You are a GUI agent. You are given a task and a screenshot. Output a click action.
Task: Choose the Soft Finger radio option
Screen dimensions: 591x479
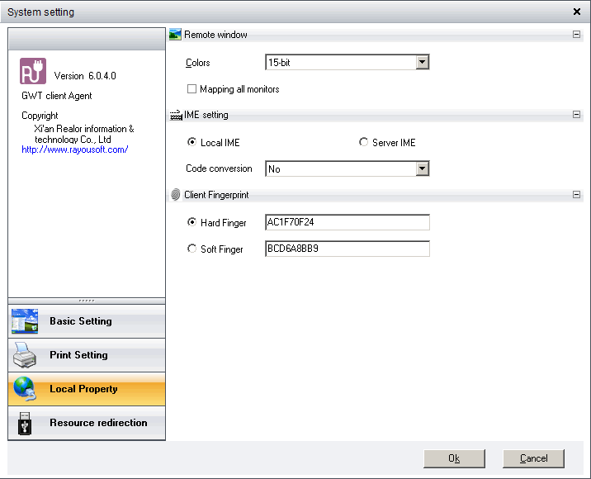[192, 249]
